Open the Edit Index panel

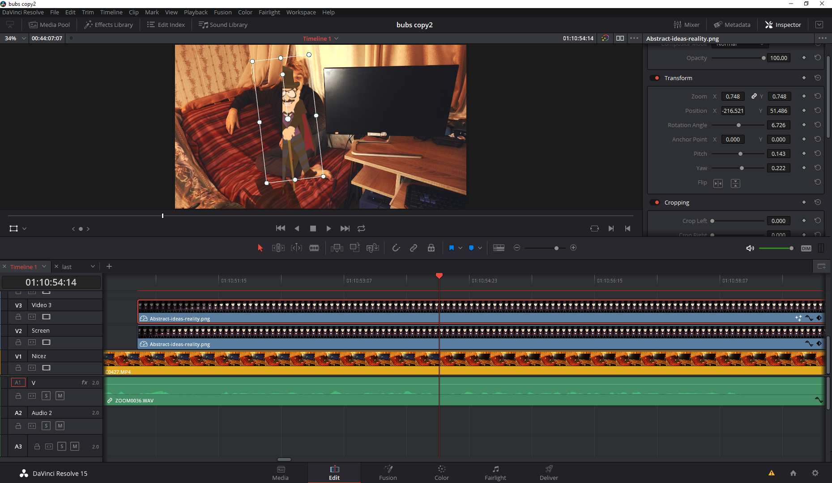(x=166, y=25)
